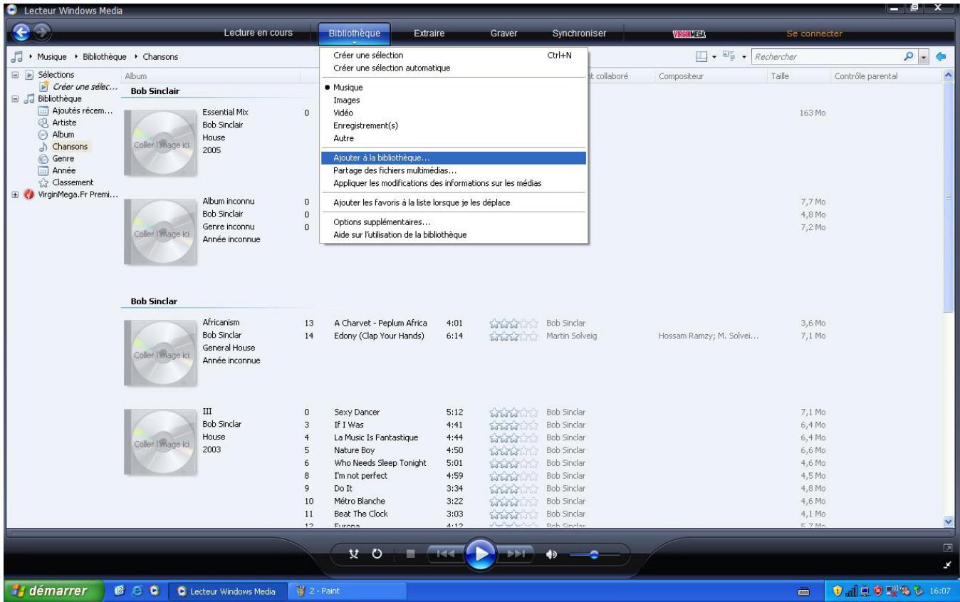Select the Enregistrement(s) media type option
960x602 pixels.
[454, 125]
